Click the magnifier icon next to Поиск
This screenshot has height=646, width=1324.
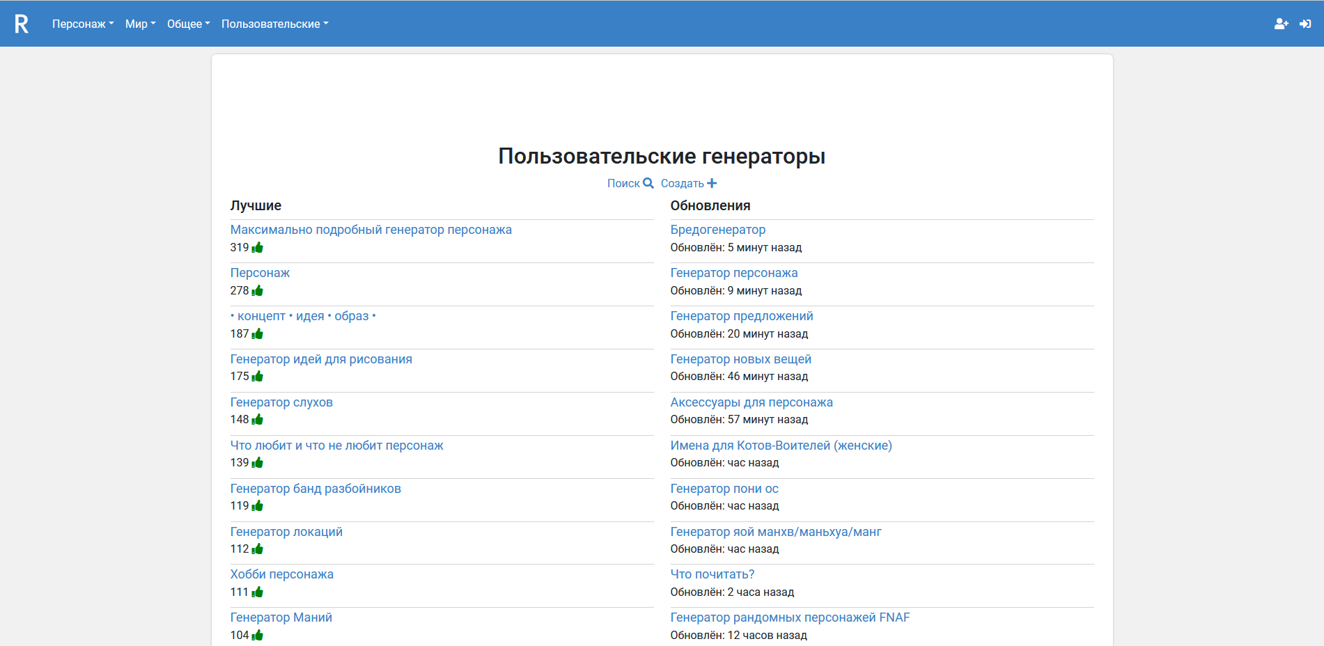(x=648, y=183)
